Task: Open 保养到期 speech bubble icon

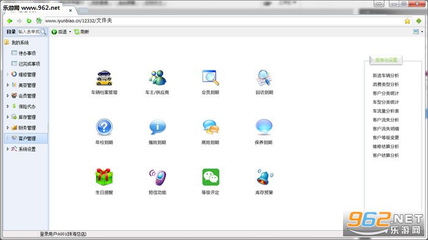Action: click(x=264, y=127)
